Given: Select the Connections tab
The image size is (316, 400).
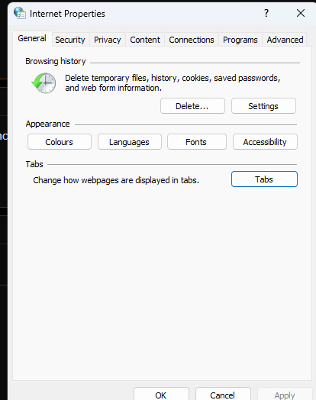Looking at the screenshot, I should [192, 40].
